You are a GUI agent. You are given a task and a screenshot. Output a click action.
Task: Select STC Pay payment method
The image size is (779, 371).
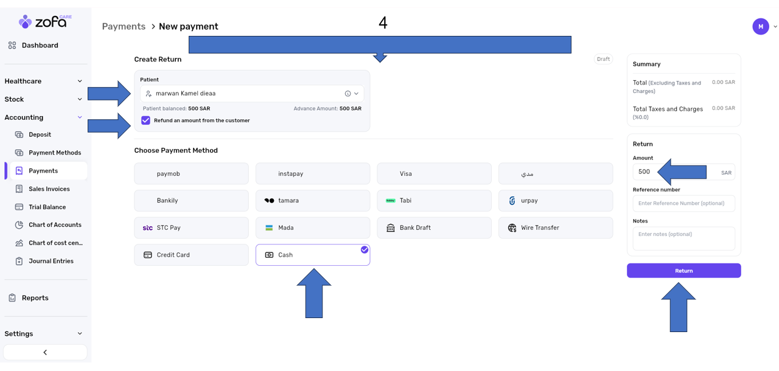click(191, 228)
